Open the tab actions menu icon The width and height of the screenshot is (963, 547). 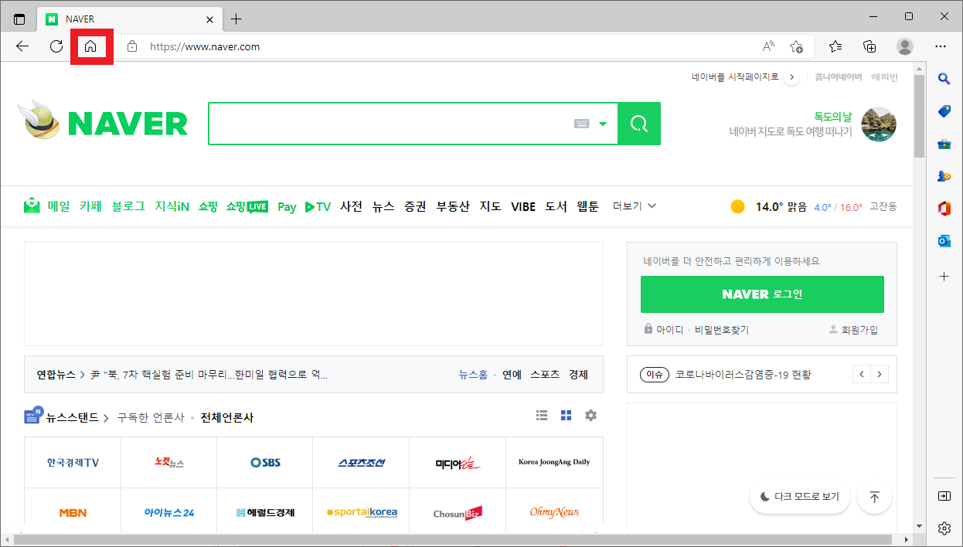(x=19, y=19)
